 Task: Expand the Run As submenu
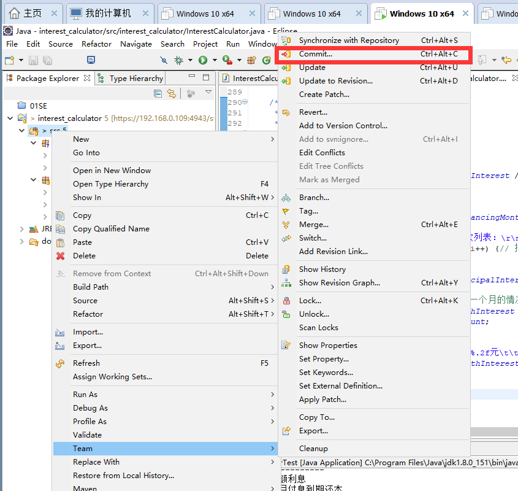(273, 395)
